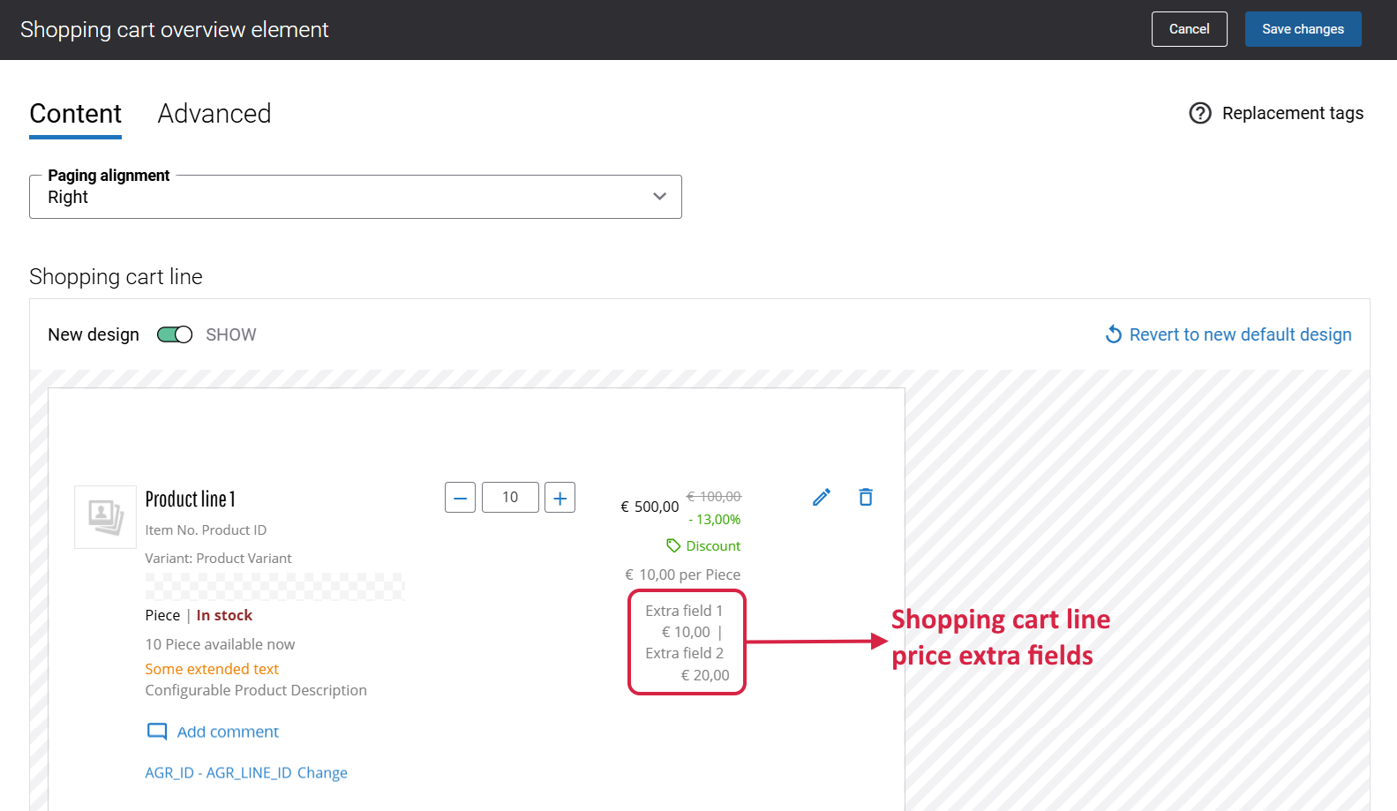Click the product image placeholder thumbnail
This screenshot has height=811, width=1397.
(x=105, y=517)
